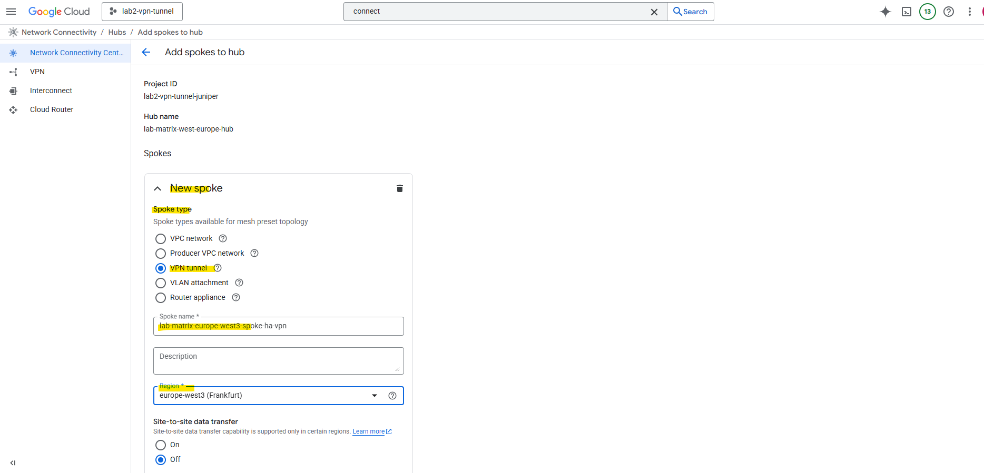Open the notifications badge showing 13
This screenshot has height=473, width=984.
[x=928, y=12]
